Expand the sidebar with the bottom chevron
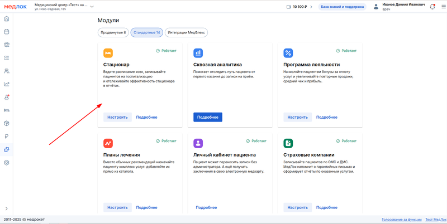This screenshot has height=224, width=447. (7, 208)
